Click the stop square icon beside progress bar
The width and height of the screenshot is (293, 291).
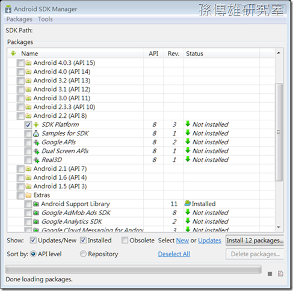click(x=270, y=274)
